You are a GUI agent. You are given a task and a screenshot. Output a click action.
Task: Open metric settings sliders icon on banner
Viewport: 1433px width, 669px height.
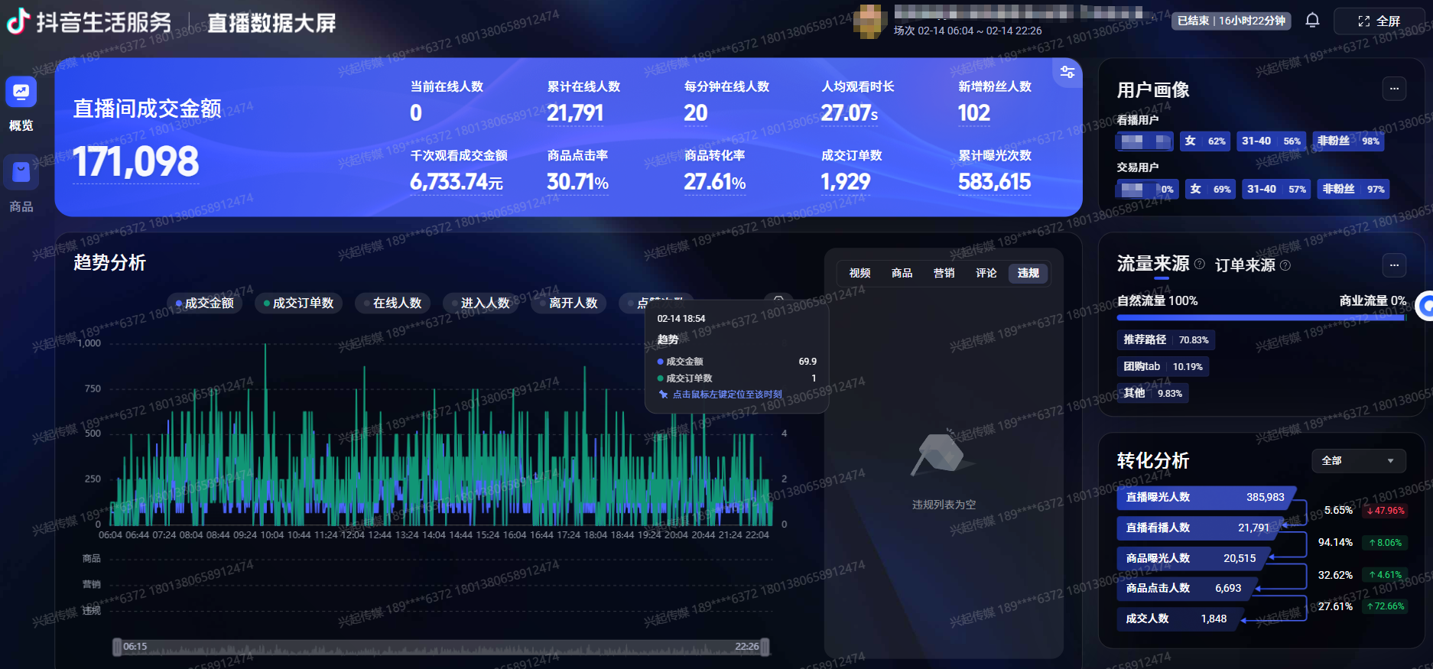pyautogui.click(x=1067, y=72)
